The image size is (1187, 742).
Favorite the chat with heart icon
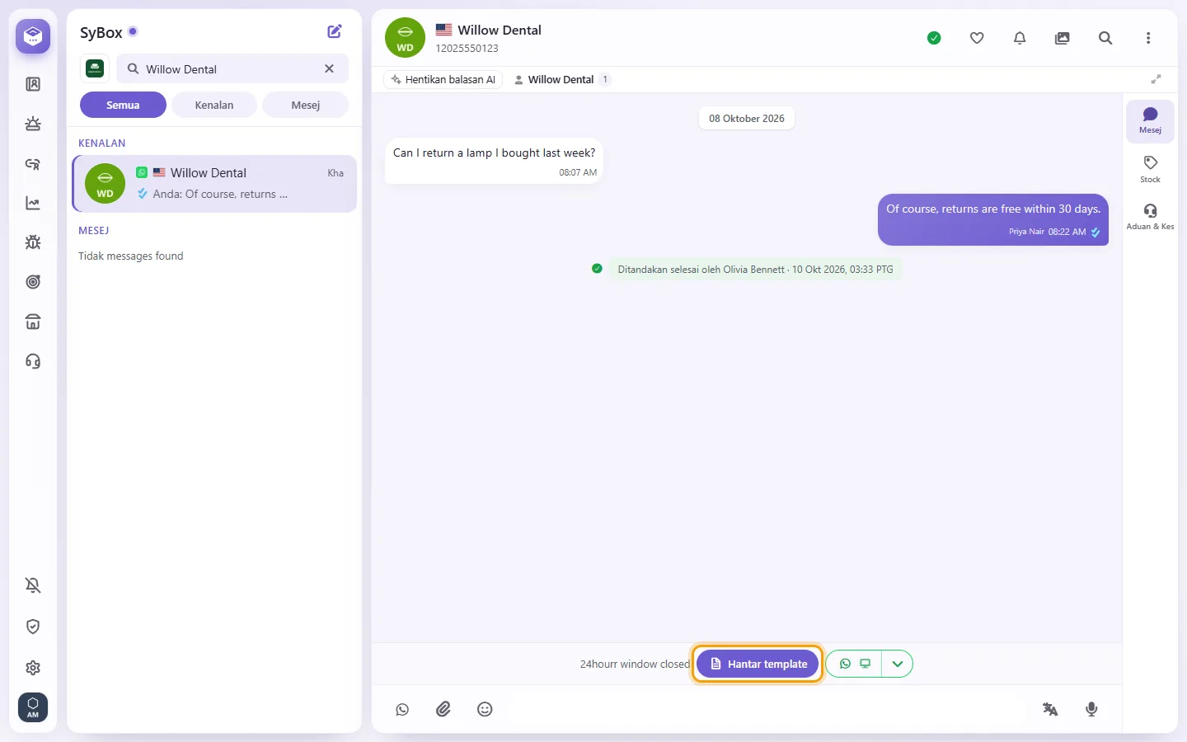977,38
